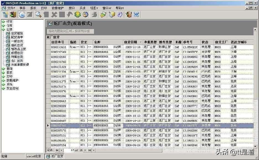Click the grey delete X toolbar icon
The height and width of the screenshot is (160, 259).
click(x=54, y=15)
